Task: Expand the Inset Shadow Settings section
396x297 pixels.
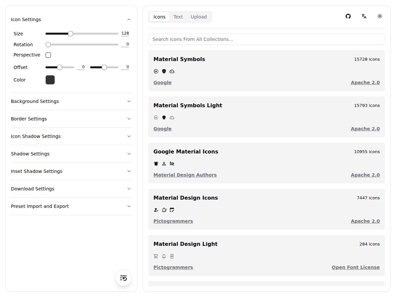Action: point(71,171)
